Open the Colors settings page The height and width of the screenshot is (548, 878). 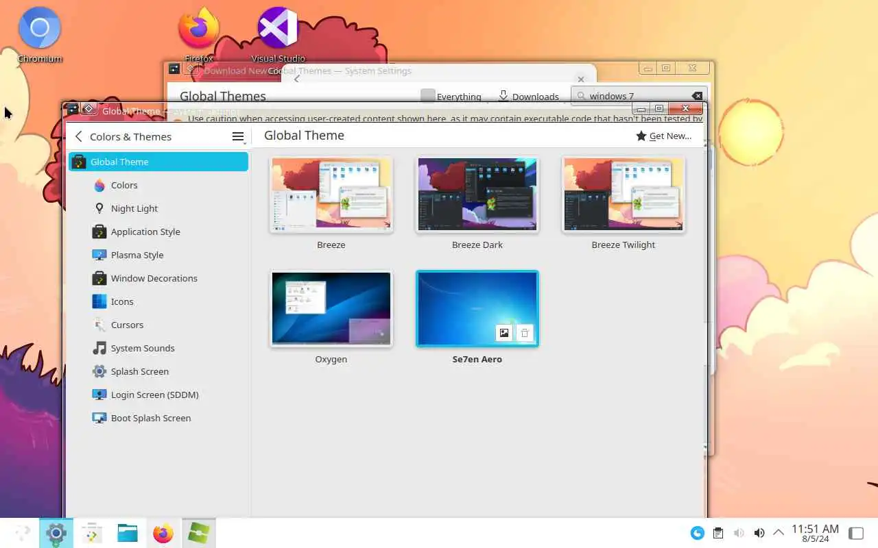click(158, 185)
